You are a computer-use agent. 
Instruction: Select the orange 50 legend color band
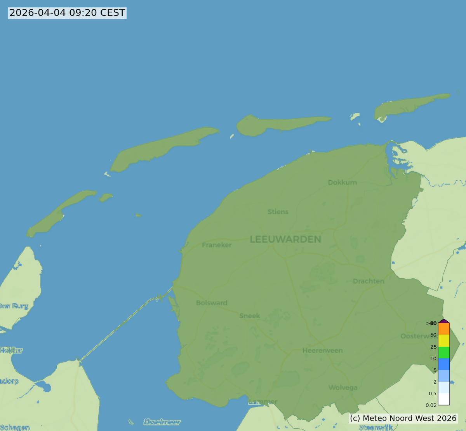[x=443, y=328]
